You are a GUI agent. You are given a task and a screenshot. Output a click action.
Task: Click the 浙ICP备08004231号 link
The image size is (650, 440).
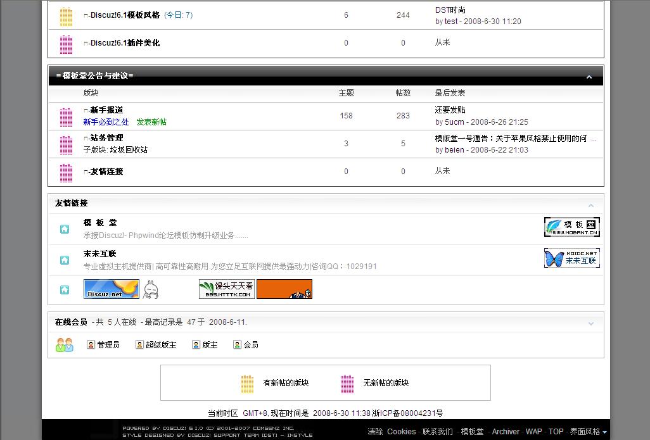(407, 413)
